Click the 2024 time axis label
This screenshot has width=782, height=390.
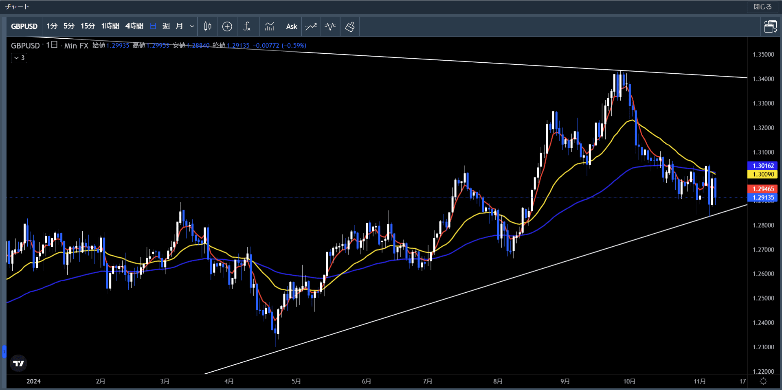pyautogui.click(x=33, y=381)
